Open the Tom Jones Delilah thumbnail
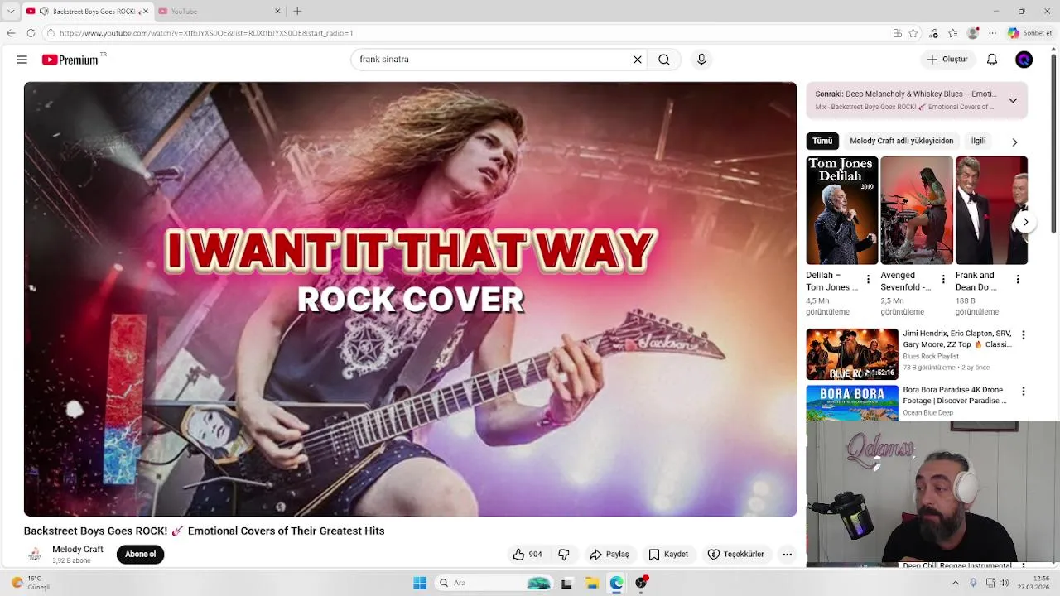Image resolution: width=1060 pixels, height=596 pixels. 841,210
